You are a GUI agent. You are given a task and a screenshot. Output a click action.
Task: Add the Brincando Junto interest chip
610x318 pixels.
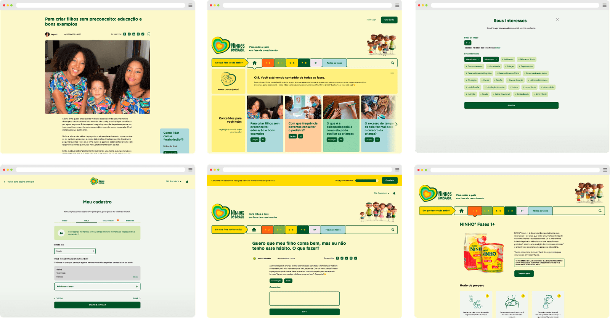point(527,59)
